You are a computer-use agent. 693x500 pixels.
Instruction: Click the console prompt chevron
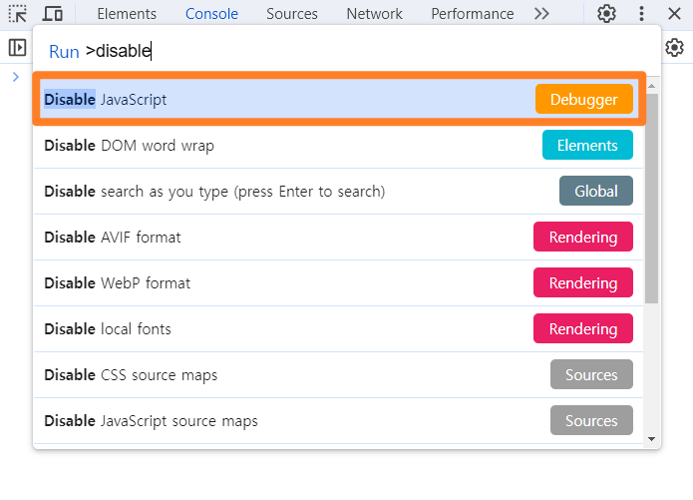[16, 77]
